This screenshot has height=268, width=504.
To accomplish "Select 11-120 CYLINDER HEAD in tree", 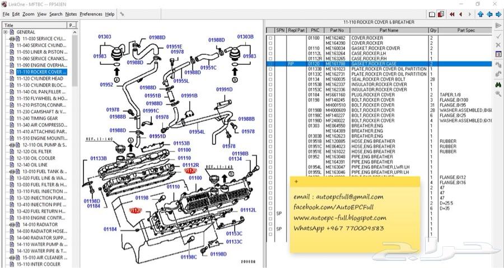I will [x=40, y=79].
